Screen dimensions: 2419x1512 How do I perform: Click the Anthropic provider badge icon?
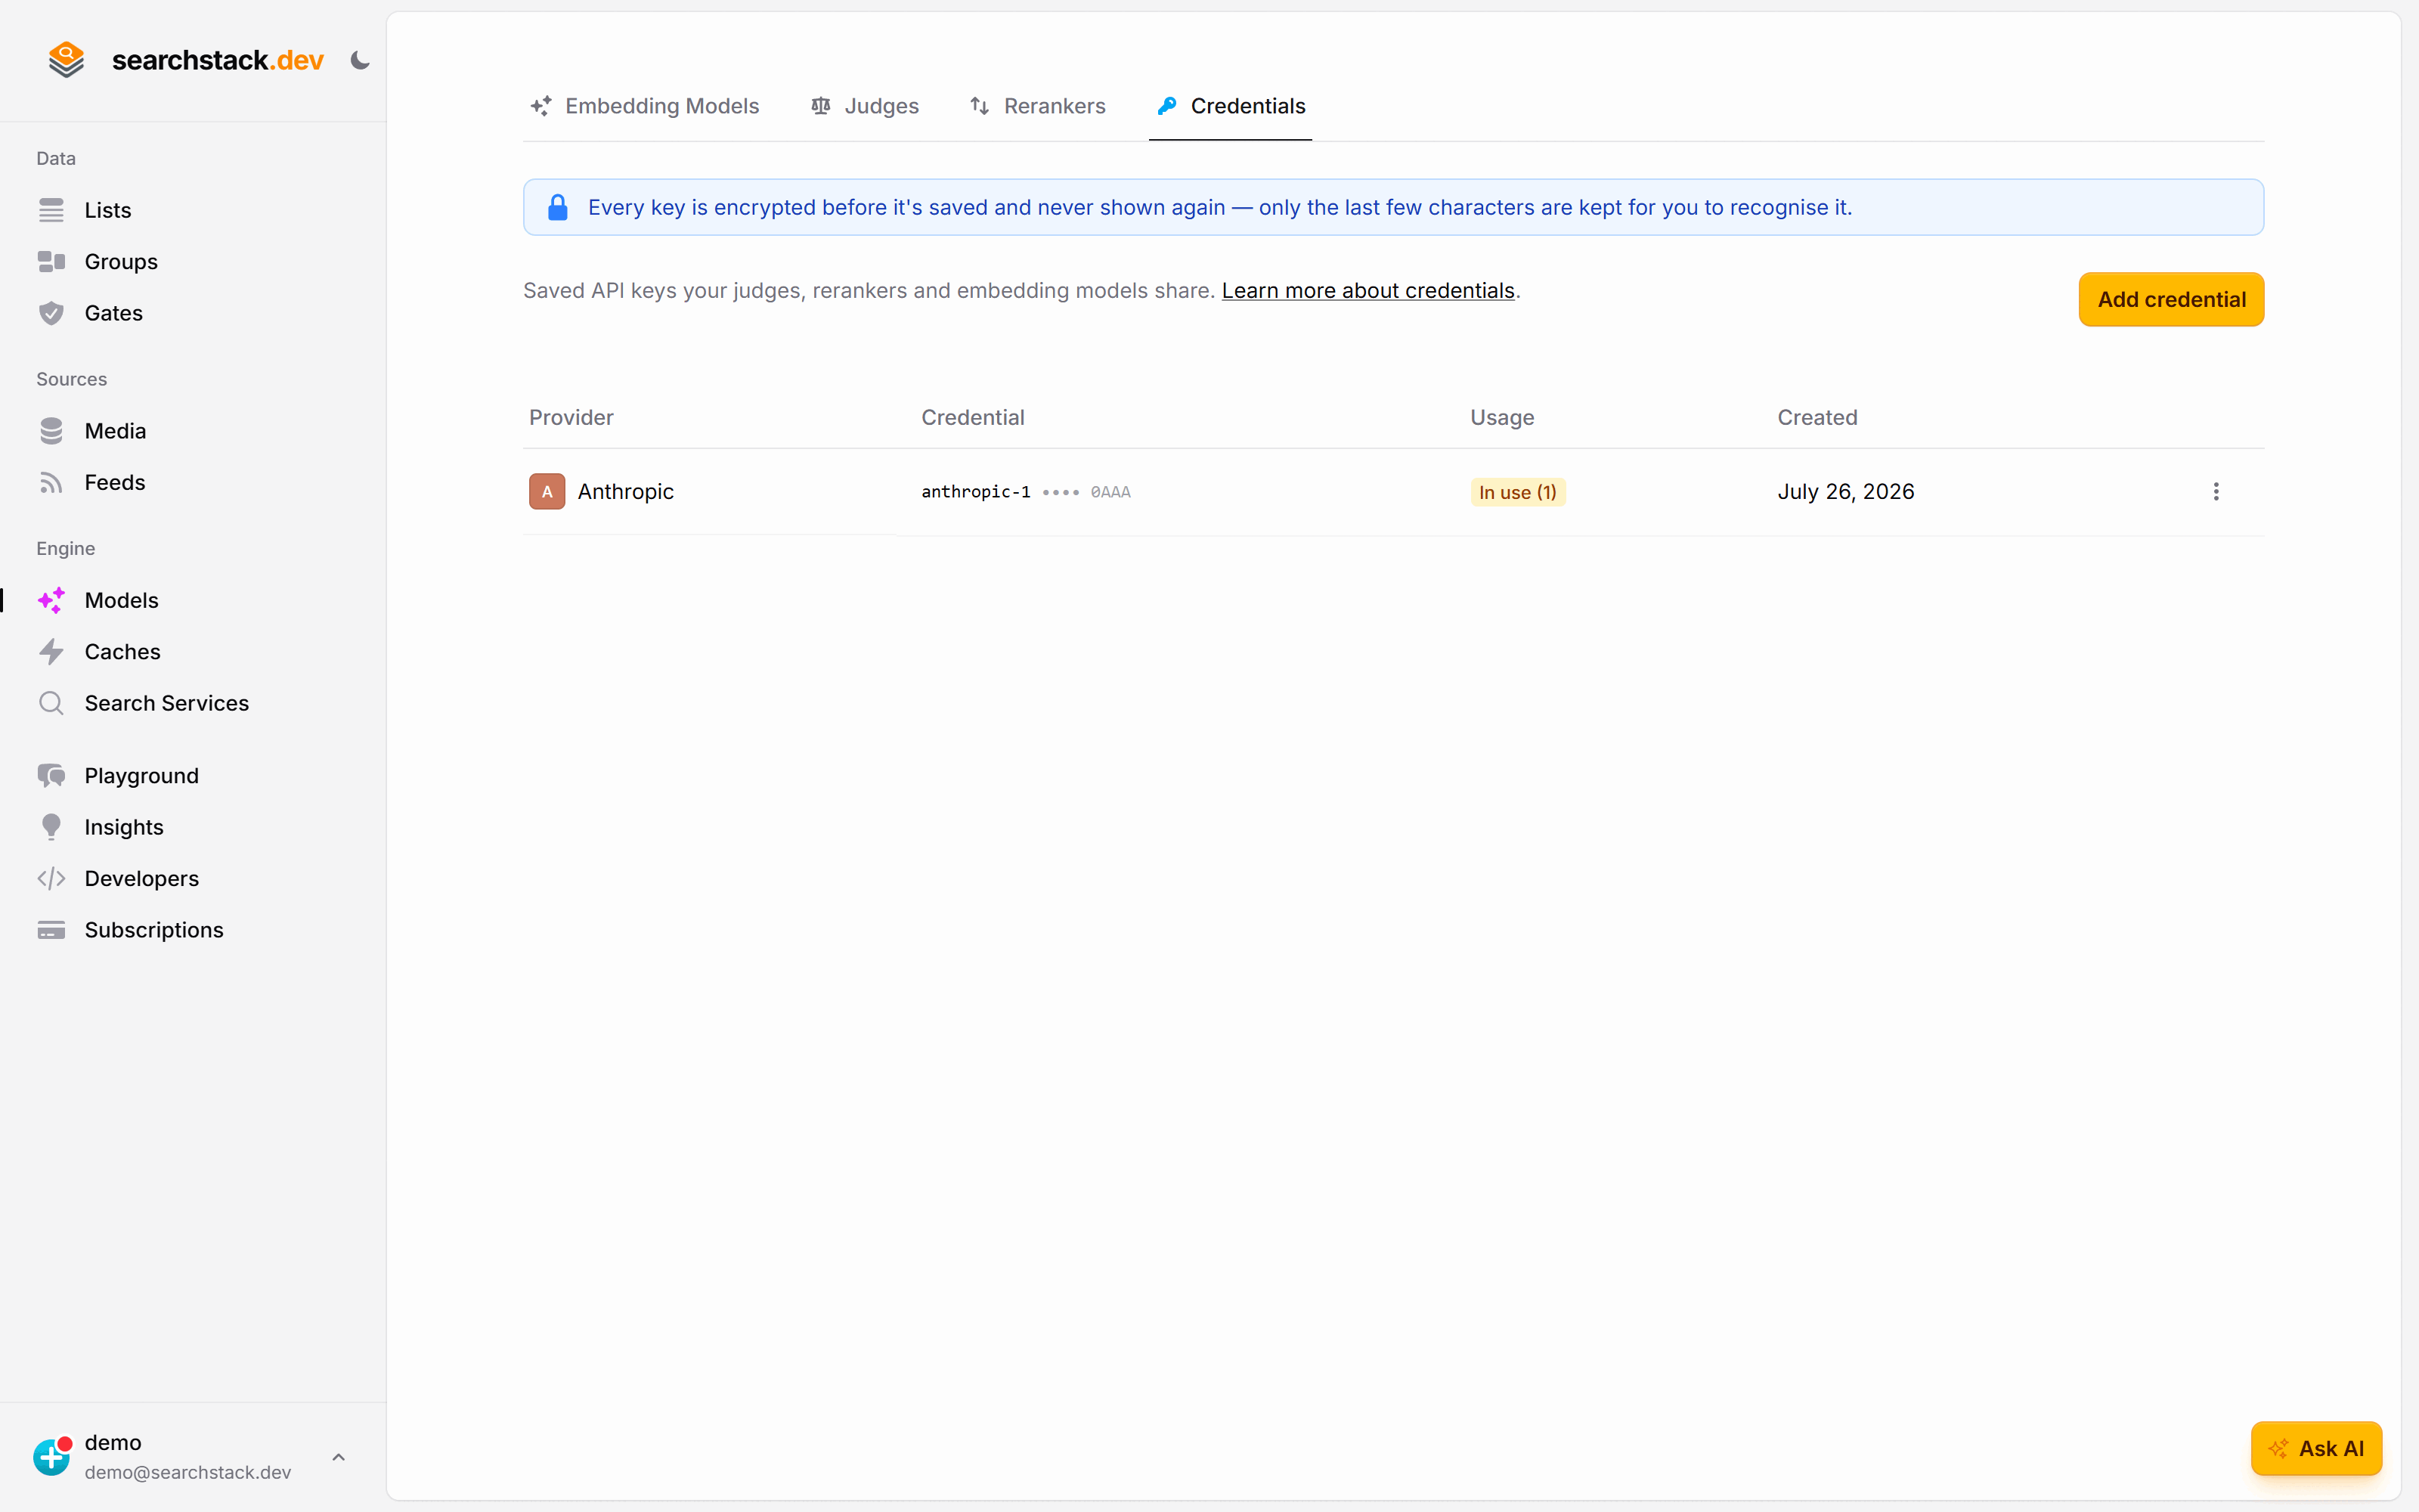coord(547,492)
